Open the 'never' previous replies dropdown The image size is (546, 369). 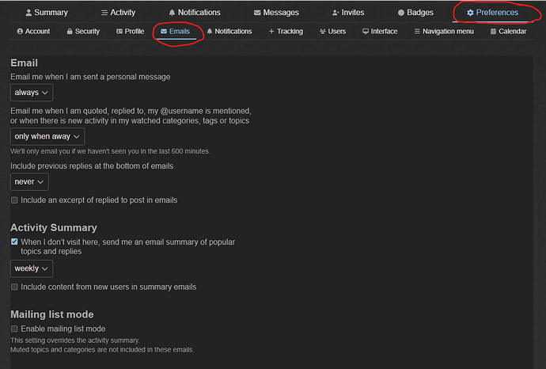pos(29,182)
